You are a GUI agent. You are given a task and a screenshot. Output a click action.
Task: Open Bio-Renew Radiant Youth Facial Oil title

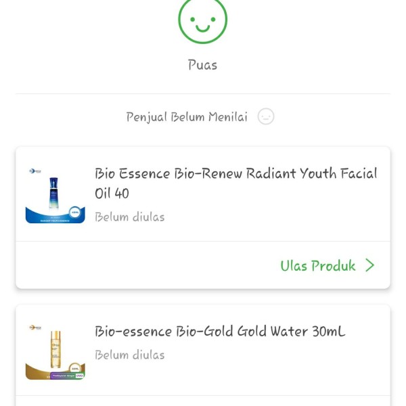tap(235, 183)
